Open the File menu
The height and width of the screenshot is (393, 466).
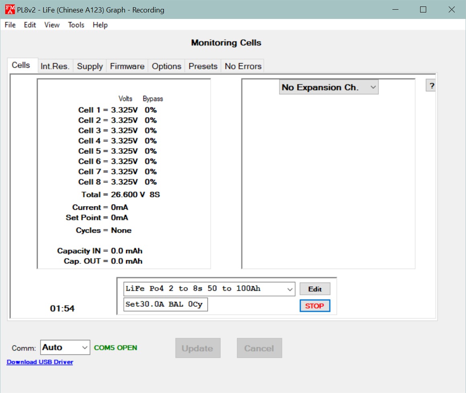(10, 25)
